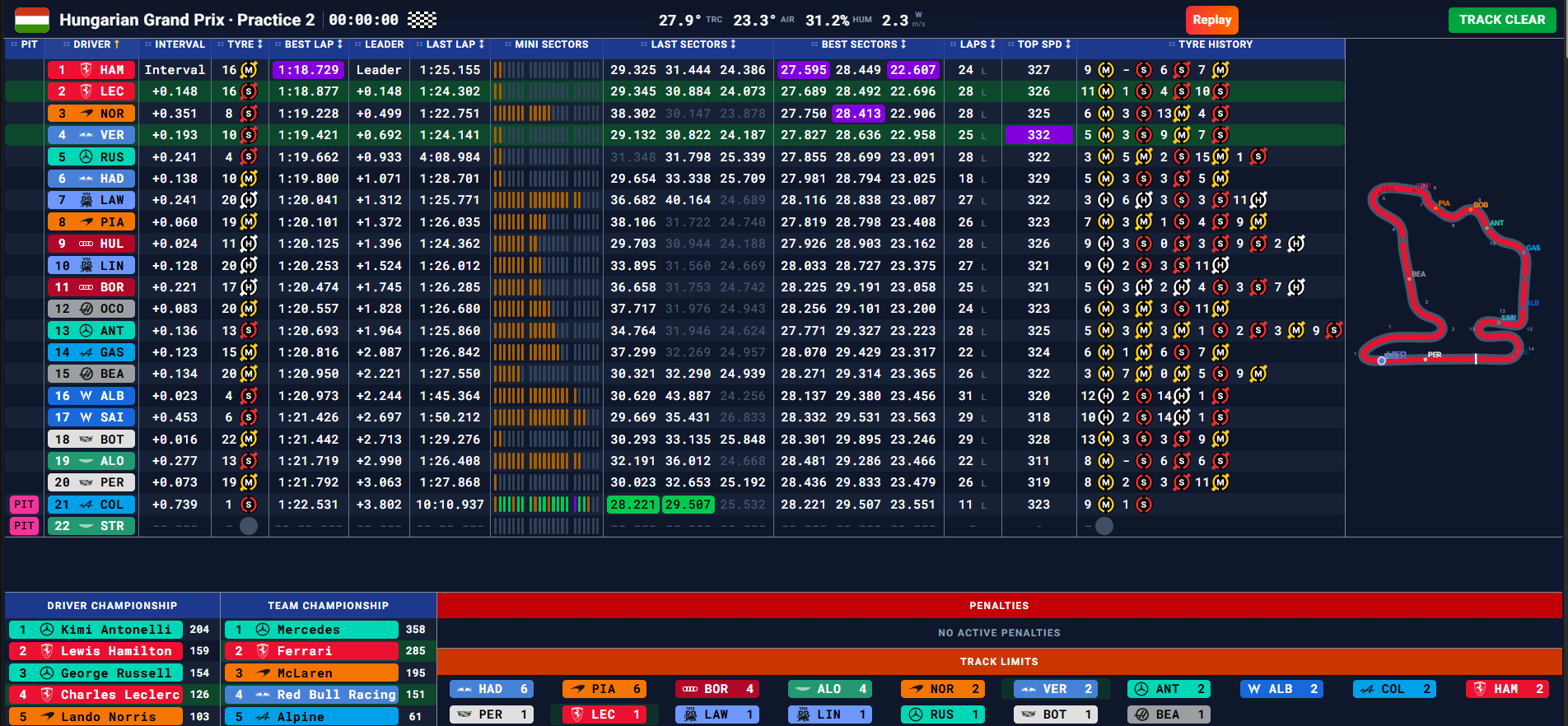
Task: Click the team logo in LAW's timing row
Action: coord(86,200)
